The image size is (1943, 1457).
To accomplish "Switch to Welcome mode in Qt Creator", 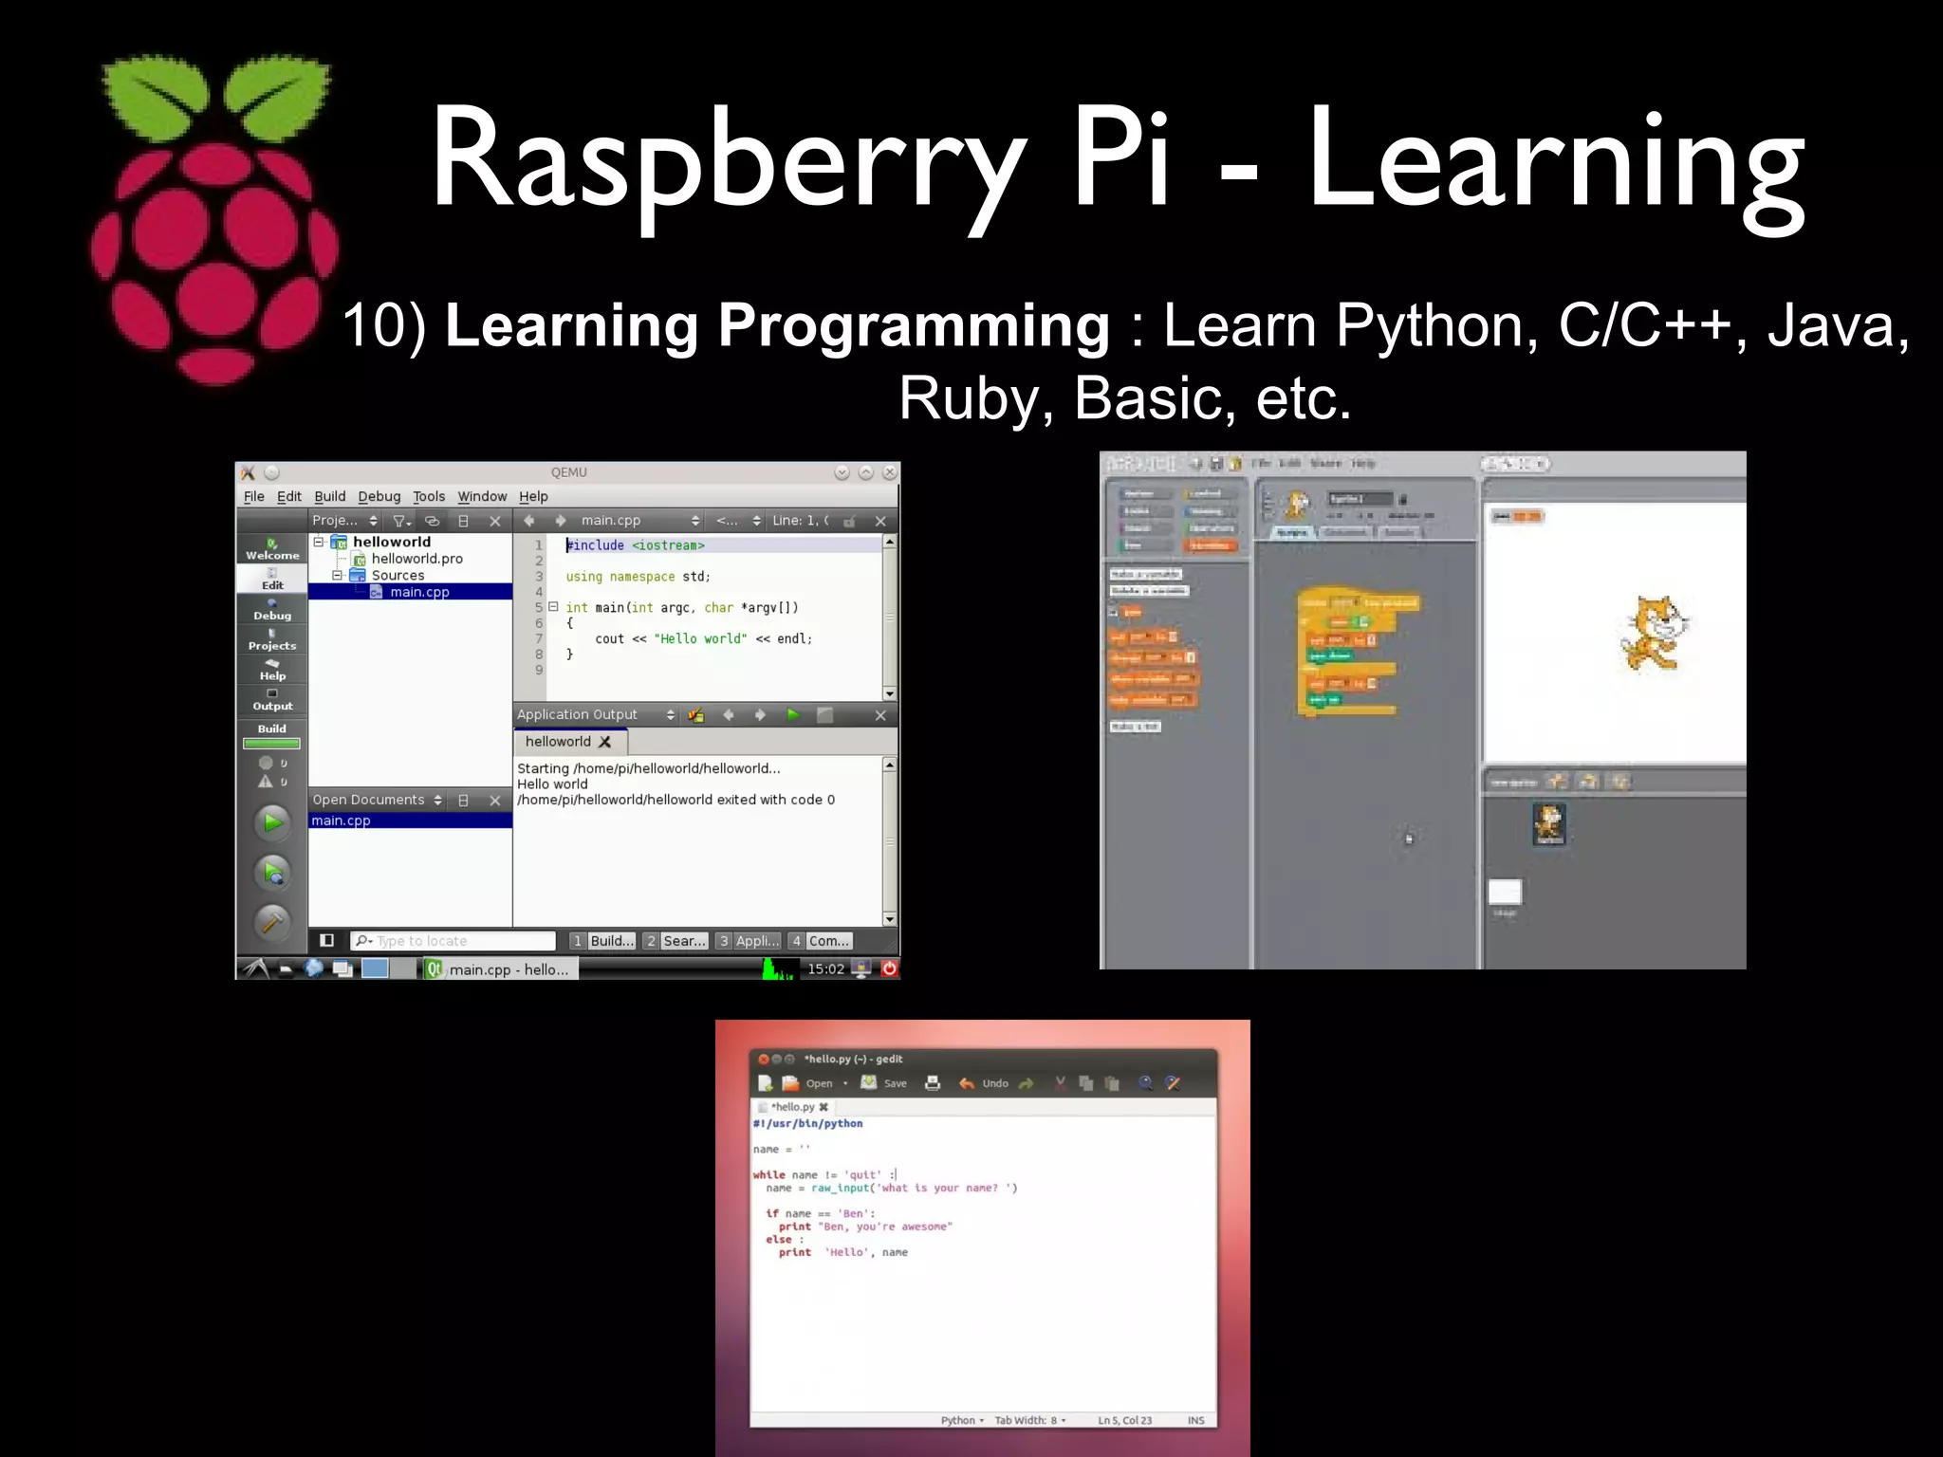I will pos(272,549).
